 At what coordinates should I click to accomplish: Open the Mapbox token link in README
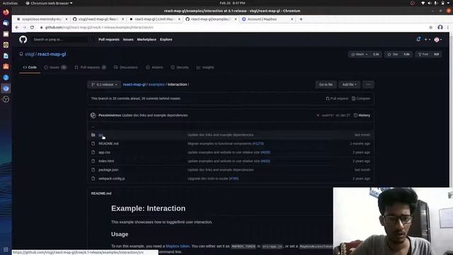coord(178,246)
